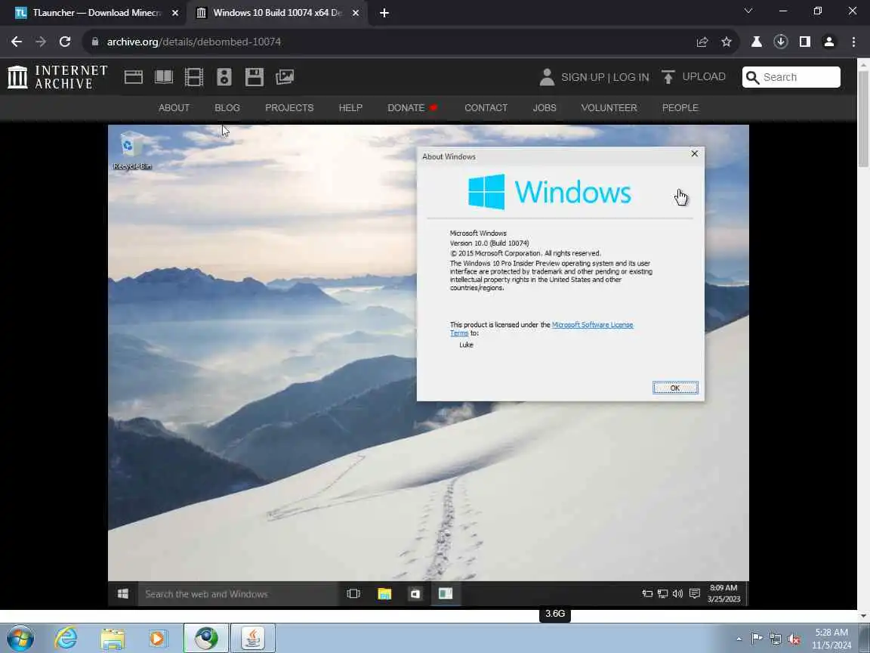Open Chrome three-dot menu

853,42
